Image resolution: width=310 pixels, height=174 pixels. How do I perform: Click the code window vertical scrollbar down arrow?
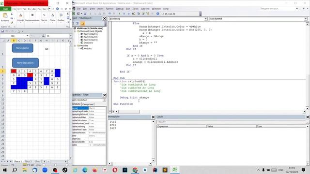(x=308, y=108)
